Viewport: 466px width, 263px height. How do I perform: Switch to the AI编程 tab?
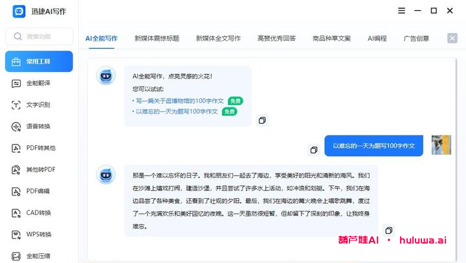(x=377, y=38)
